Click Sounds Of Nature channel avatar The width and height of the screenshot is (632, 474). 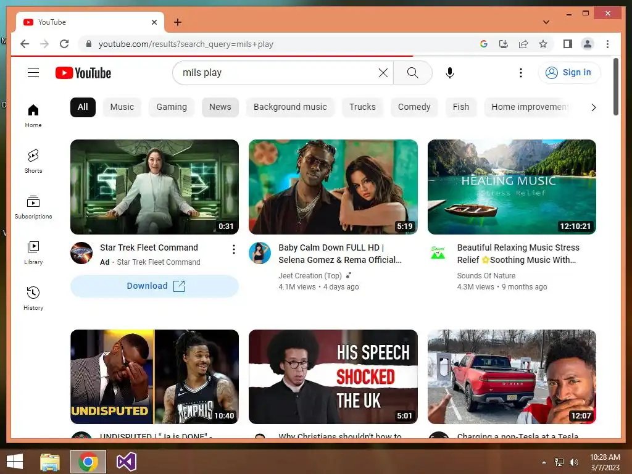tap(438, 253)
